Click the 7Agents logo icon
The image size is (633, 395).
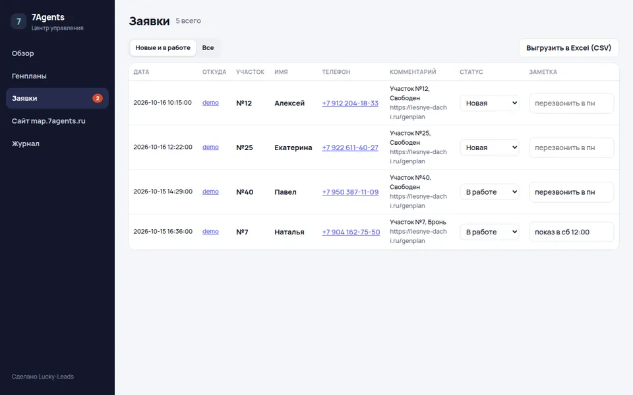point(18,21)
